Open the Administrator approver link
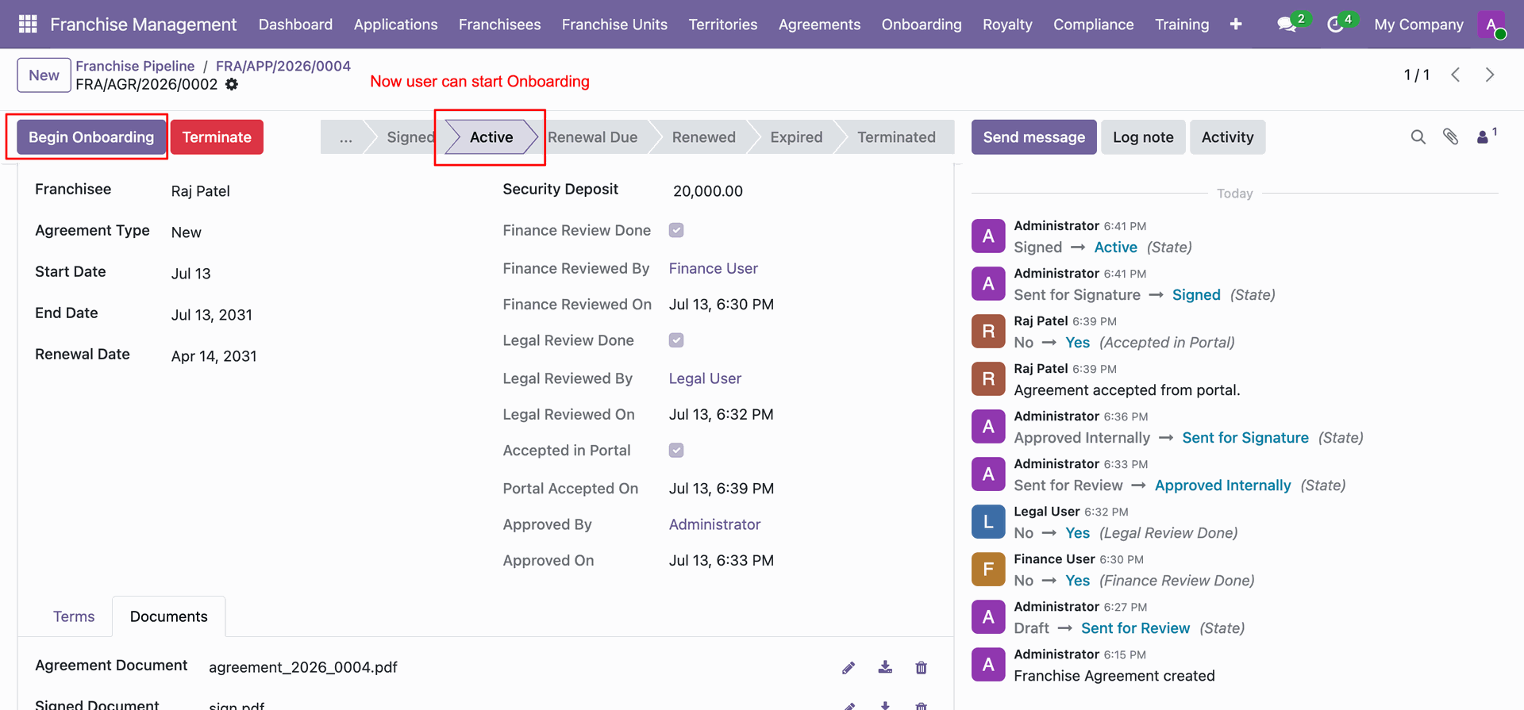The width and height of the screenshot is (1524, 710). pyautogui.click(x=714, y=524)
